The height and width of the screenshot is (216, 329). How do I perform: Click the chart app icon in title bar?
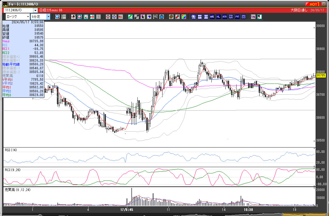click(x=5, y=4)
